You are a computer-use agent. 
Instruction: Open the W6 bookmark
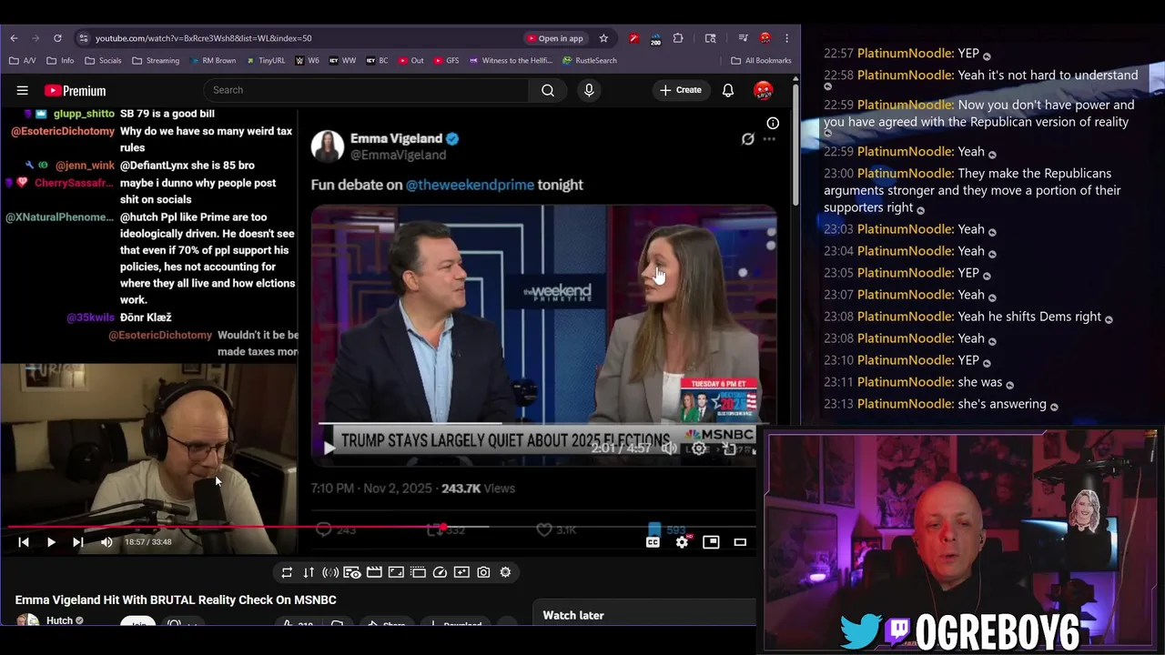click(308, 61)
